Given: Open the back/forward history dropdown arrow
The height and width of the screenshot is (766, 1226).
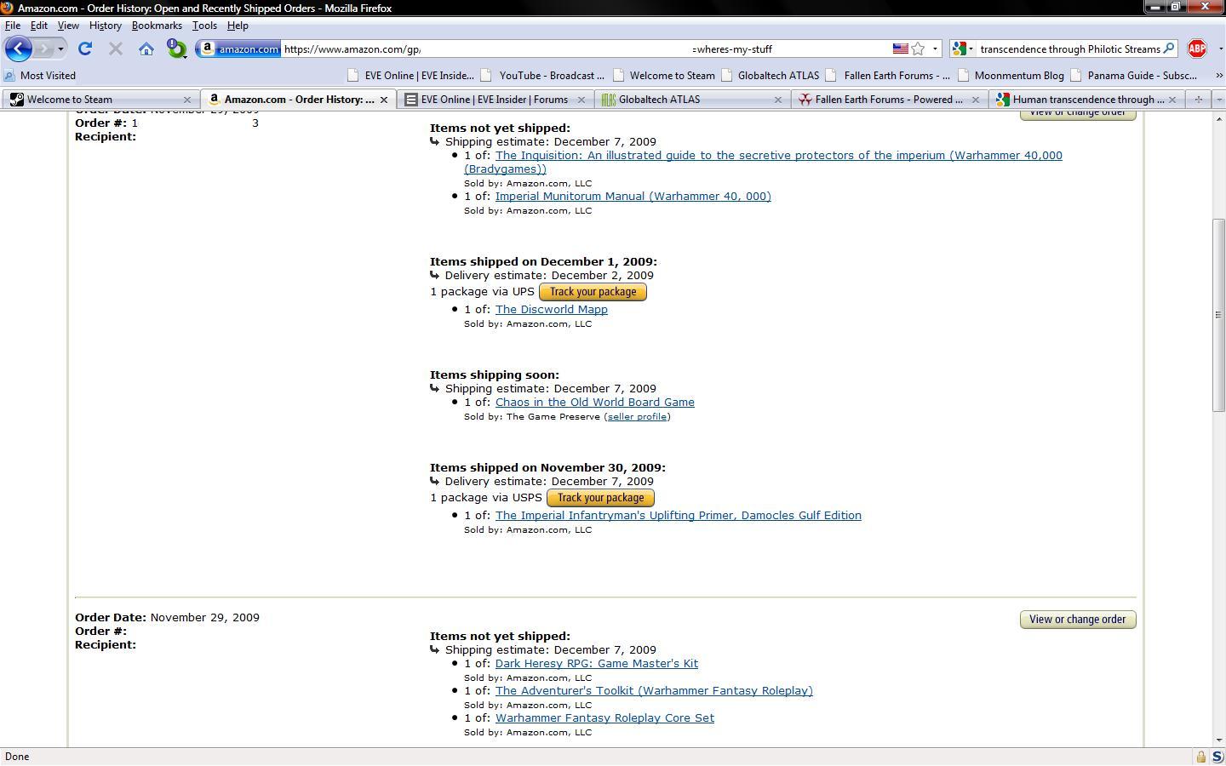Looking at the screenshot, I should 60,49.
